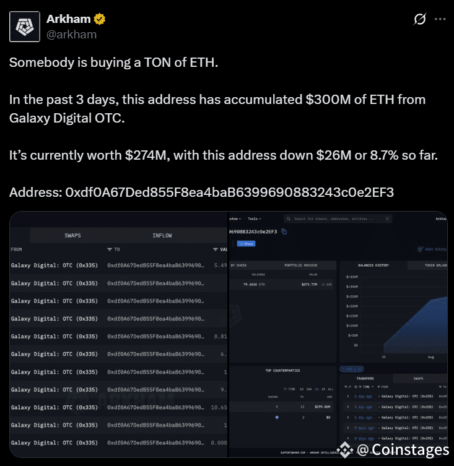454x466 pixels.
Task: Click the Edit Entity icon
Action: pos(420,249)
